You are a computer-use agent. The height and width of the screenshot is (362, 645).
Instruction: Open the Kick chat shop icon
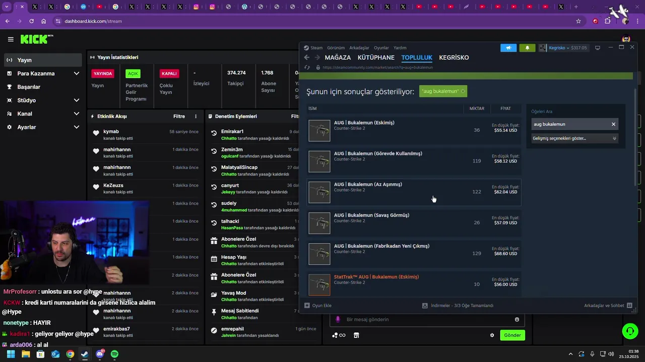click(x=356, y=335)
